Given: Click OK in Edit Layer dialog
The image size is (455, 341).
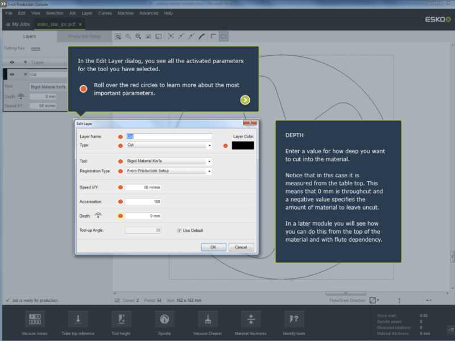Looking at the screenshot, I should [x=214, y=247].
